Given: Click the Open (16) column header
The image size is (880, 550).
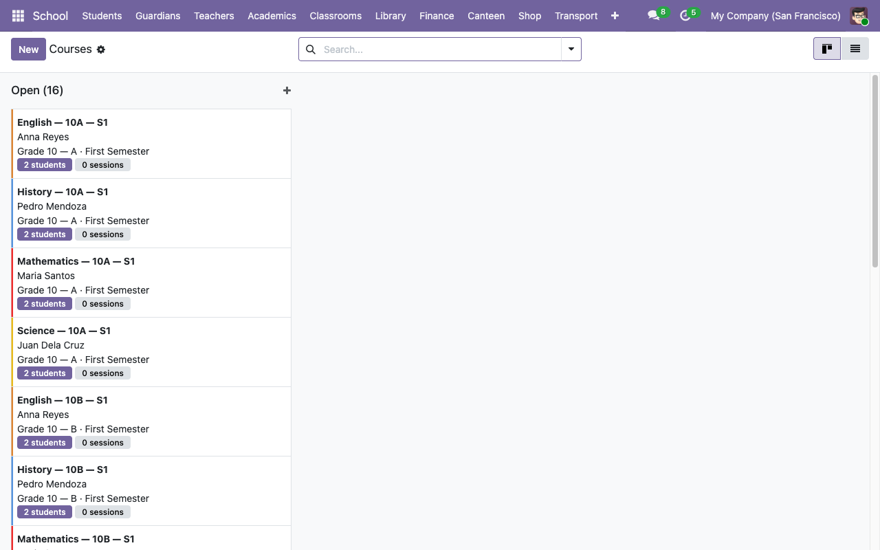Looking at the screenshot, I should (37, 90).
